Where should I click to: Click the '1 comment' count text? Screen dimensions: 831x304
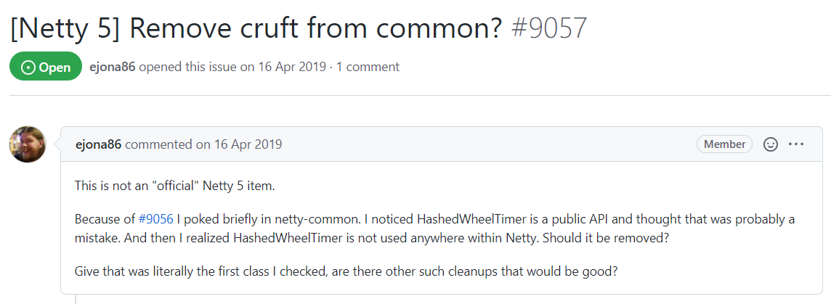[368, 67]
